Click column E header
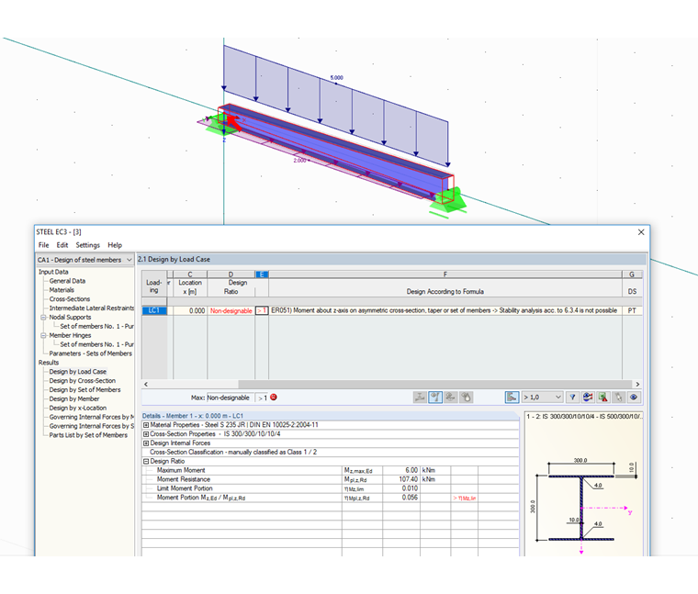This screenshot has height=594, width=698. pyautogui.click(x=262, y=275)
